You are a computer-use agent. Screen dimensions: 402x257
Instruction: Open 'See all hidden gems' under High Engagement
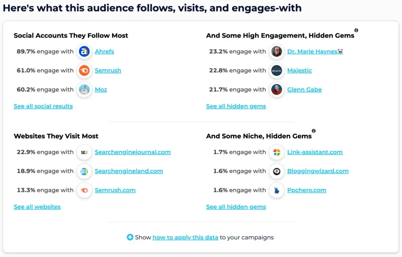pyautogui.click(x=236, y=106)
